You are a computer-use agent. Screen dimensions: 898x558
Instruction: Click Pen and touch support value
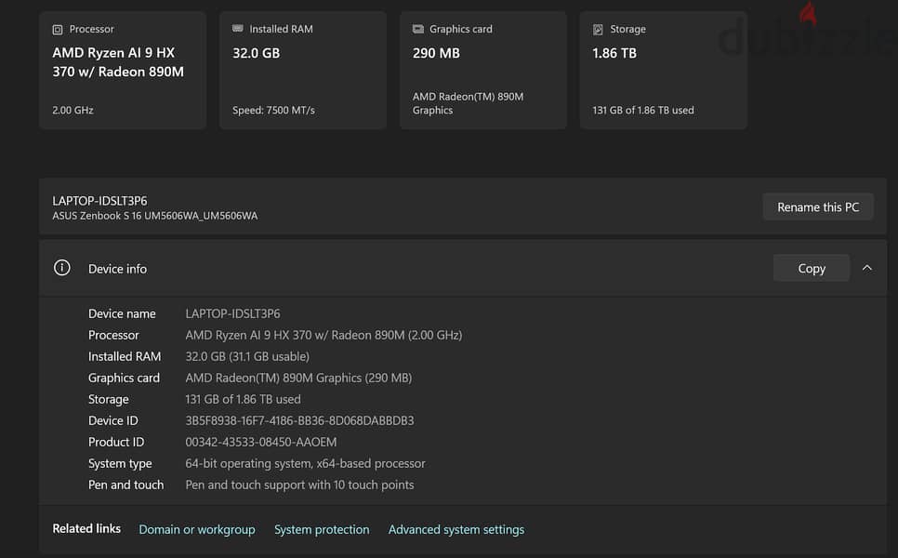pos(299,485)
